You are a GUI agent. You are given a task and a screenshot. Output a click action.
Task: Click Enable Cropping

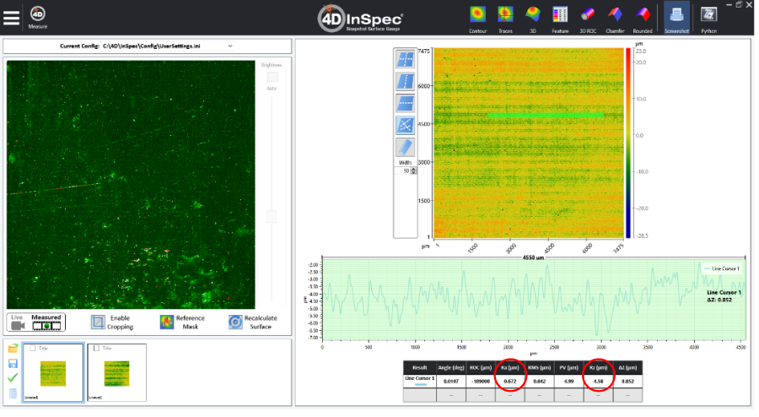point(112,322)
